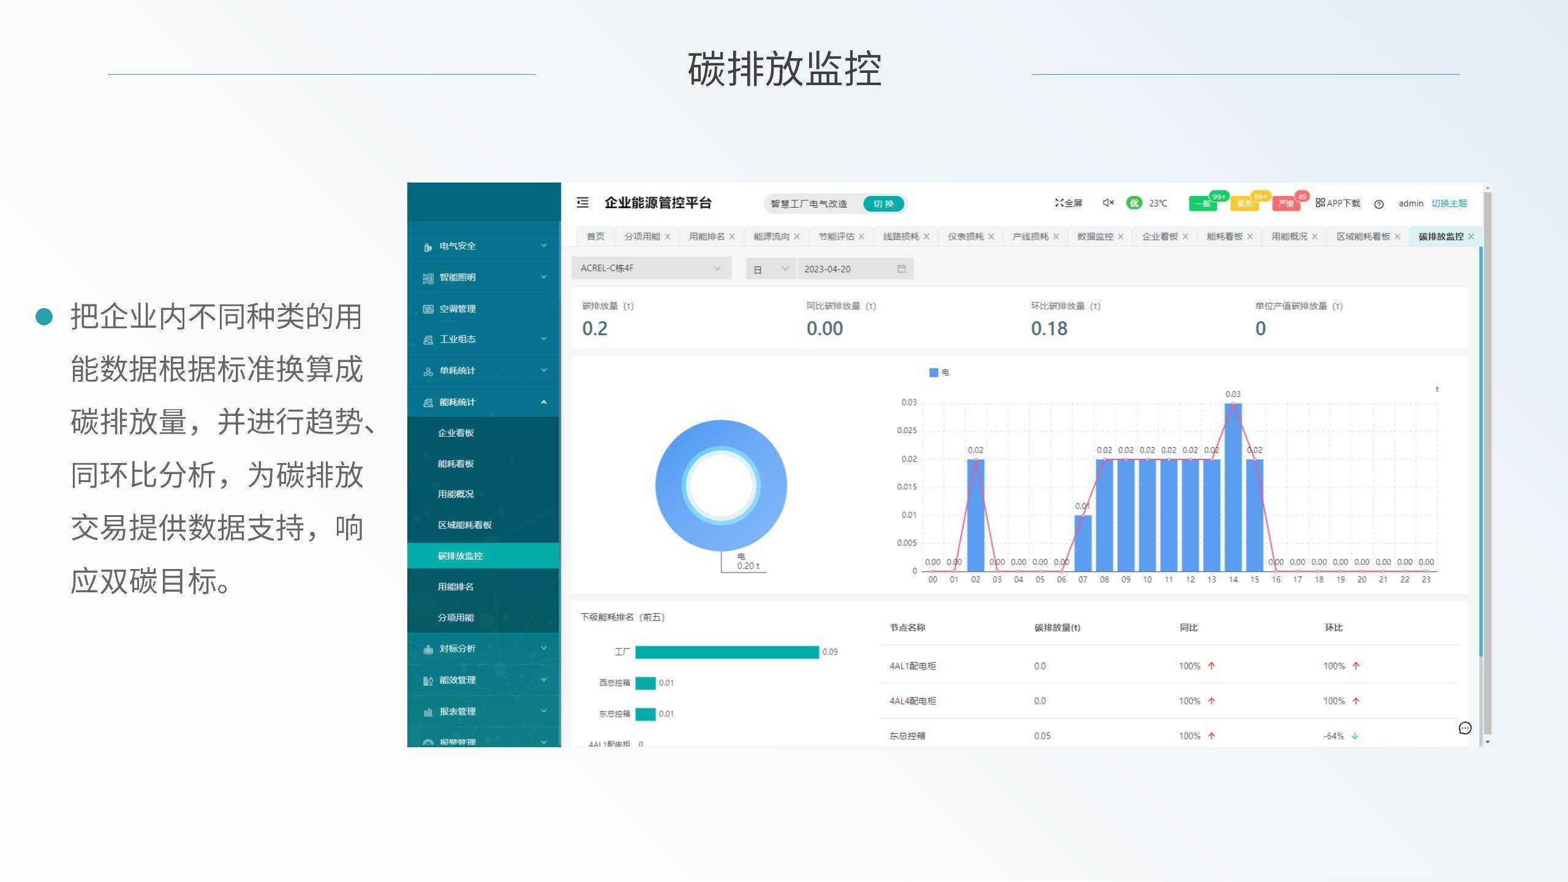Click the help question mark icon
1568x882 pixels.
pyautogui.click(x=1378, y=204)
